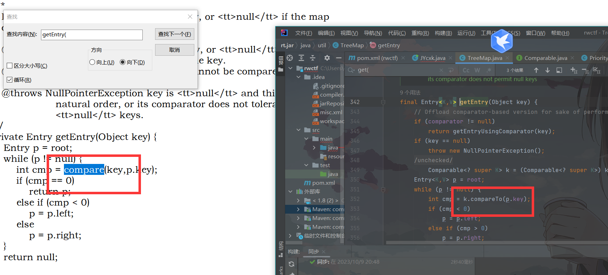Click the reload sync icon in build panel

(x=291, y=264)
